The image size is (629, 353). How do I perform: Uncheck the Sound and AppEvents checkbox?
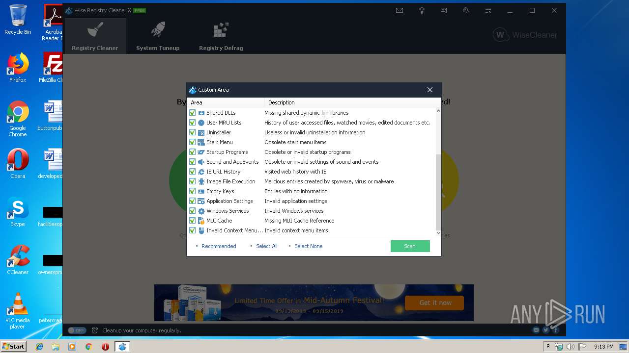tap(193, 162)
